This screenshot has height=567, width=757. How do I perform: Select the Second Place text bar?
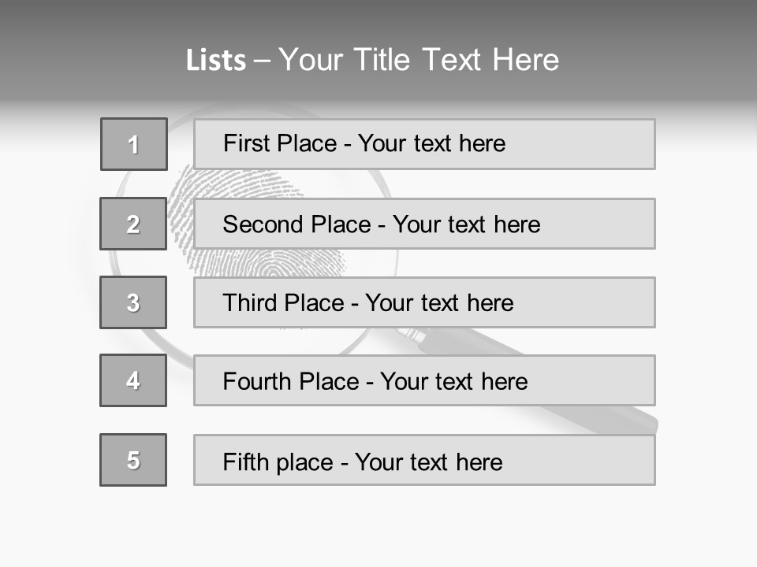click(x=424, y=224)
